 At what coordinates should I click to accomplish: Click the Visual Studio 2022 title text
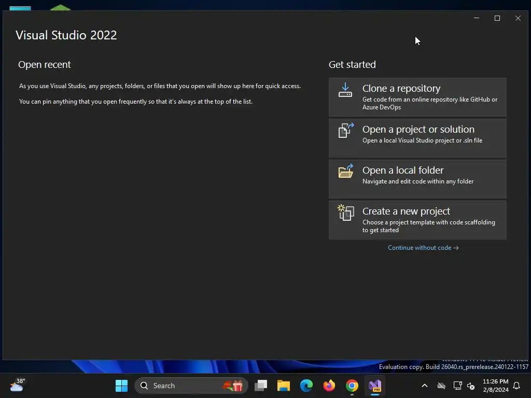coord(66,35)
